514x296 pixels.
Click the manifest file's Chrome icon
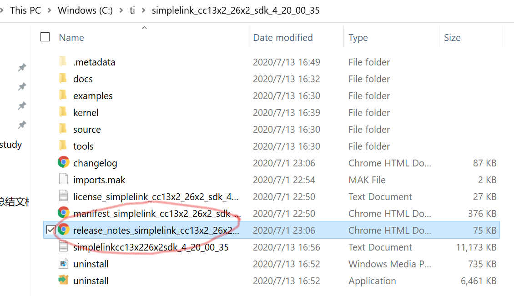[63, 213]
